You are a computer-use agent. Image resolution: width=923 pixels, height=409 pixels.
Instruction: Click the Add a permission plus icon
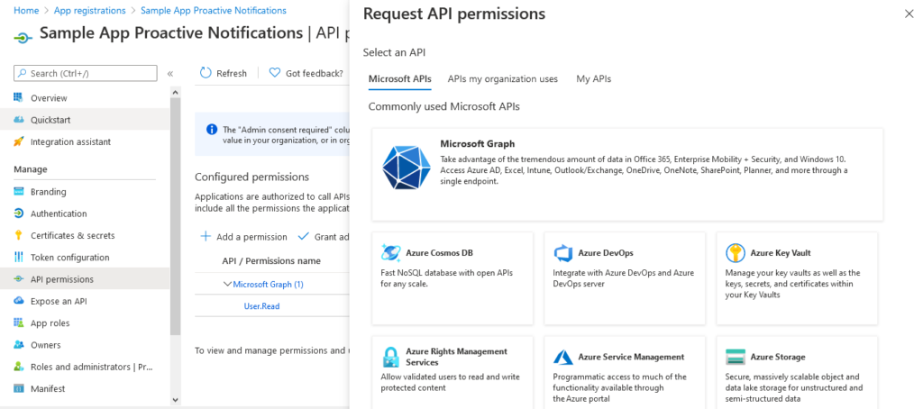206,237
